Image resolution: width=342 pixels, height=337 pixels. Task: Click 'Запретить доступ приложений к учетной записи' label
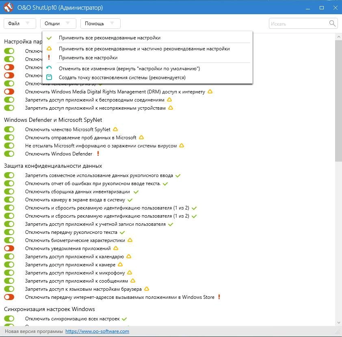95,224
